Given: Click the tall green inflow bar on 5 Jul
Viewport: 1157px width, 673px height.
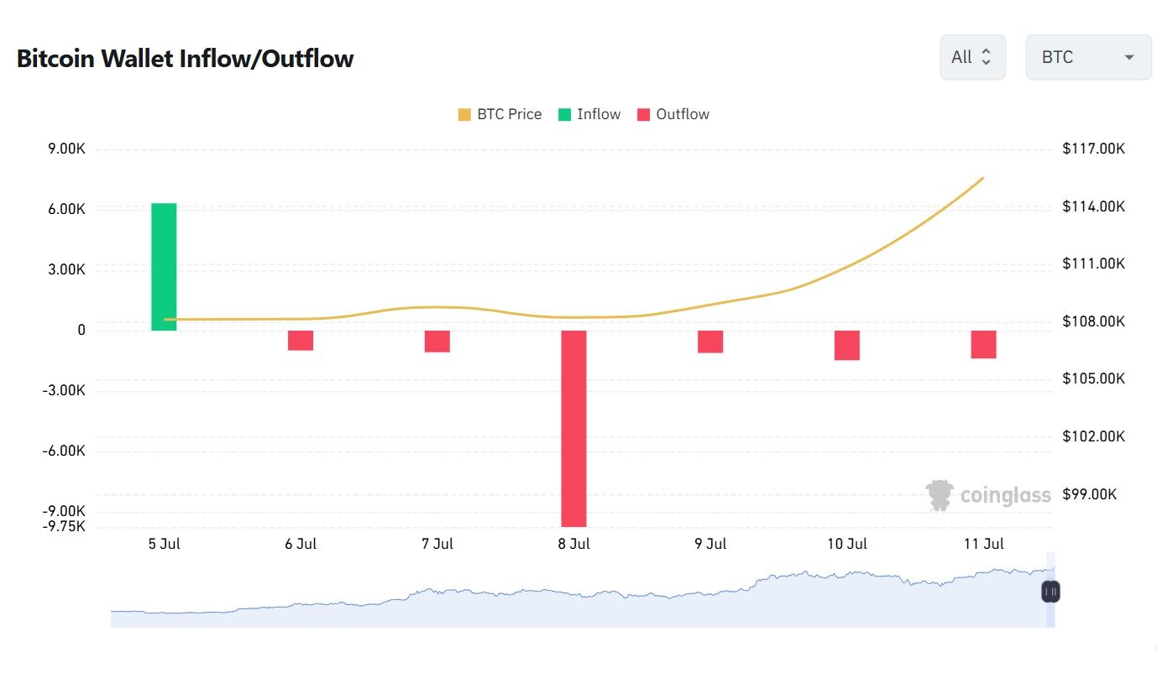Looking at the screenshot, I should [164, 264].
